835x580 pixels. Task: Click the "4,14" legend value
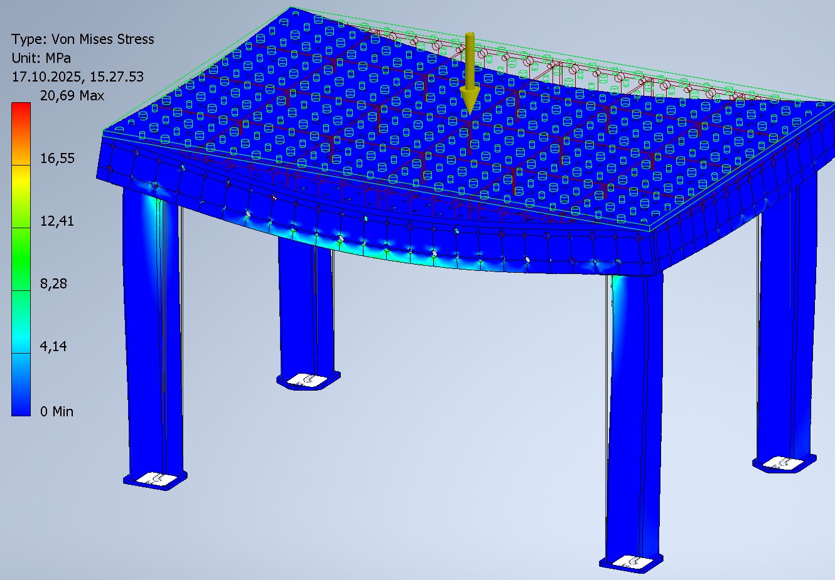pos(53,347)
